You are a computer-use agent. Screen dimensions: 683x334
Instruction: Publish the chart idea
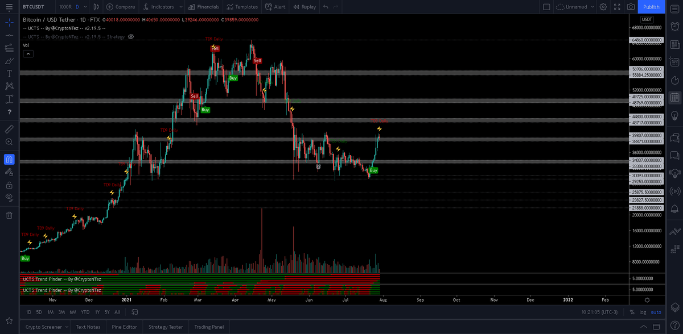(651, 7)
